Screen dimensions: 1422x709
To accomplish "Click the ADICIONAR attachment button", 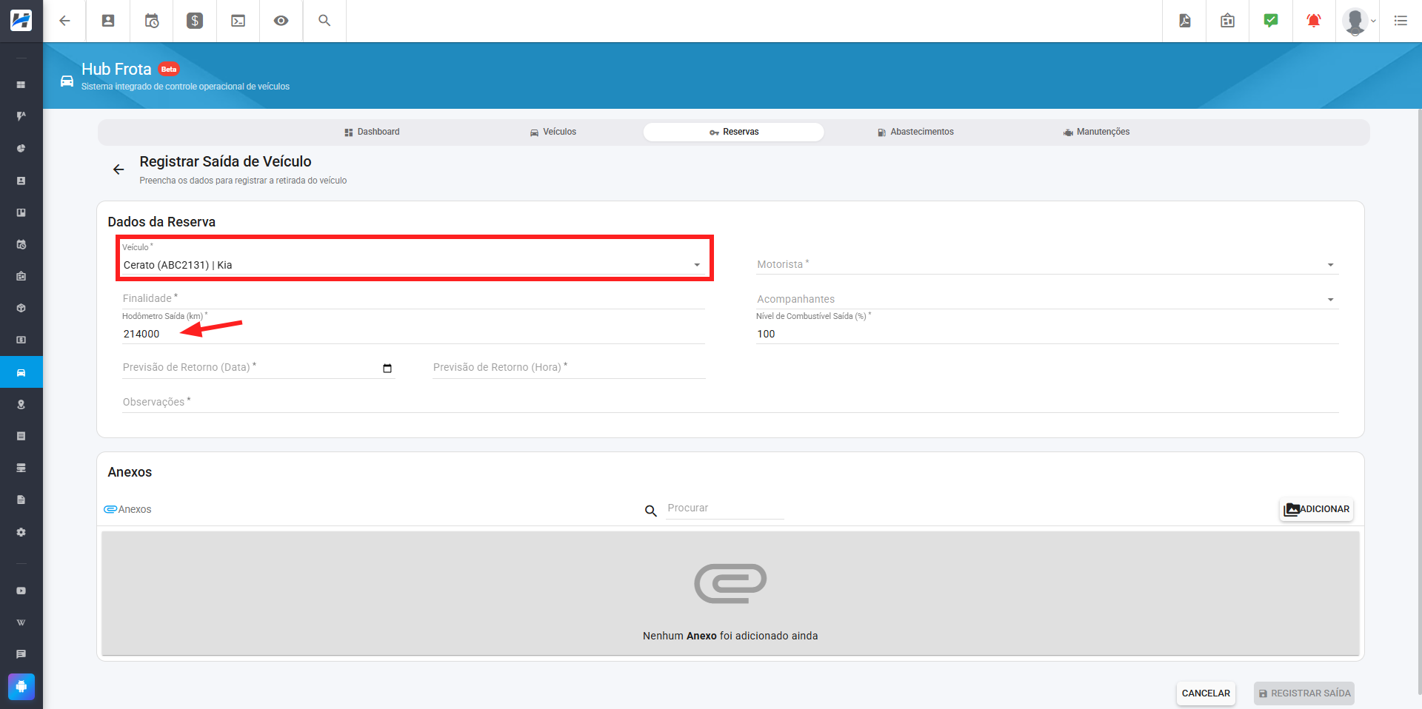I will tap(1317, 509).
